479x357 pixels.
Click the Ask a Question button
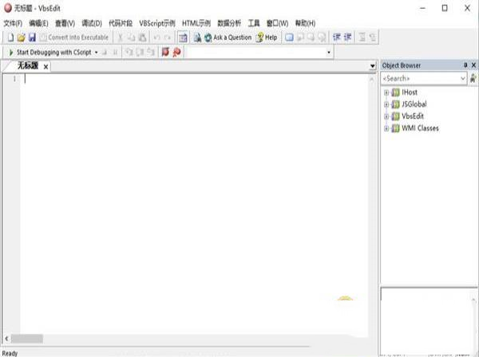pos(227,37)
